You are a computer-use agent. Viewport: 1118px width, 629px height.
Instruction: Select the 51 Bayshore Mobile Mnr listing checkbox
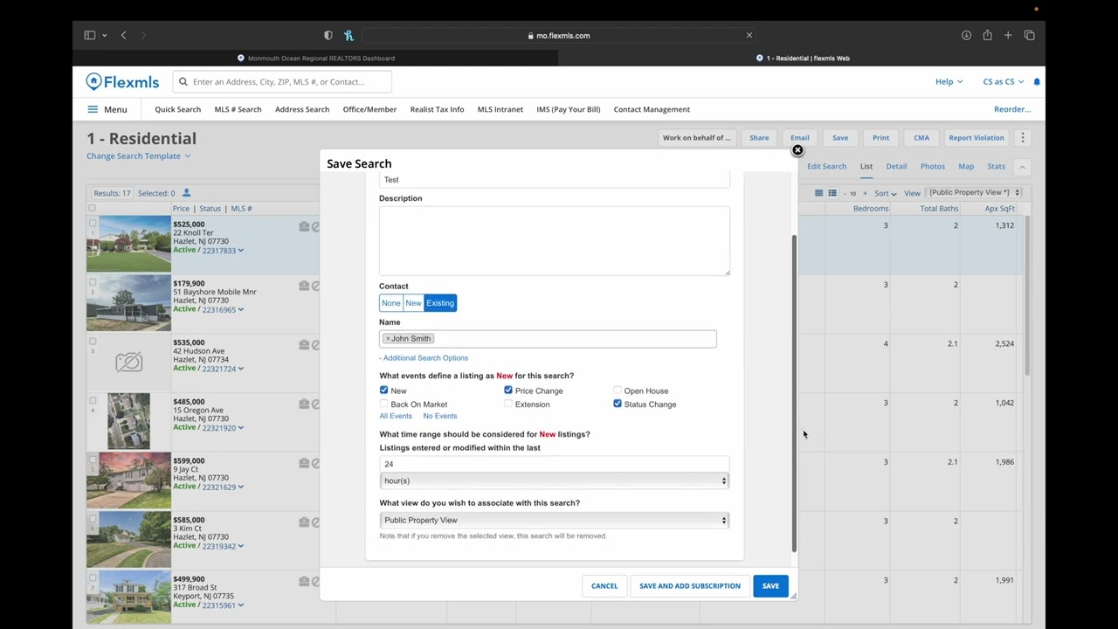pyautogui.click(x=93, y=282)
